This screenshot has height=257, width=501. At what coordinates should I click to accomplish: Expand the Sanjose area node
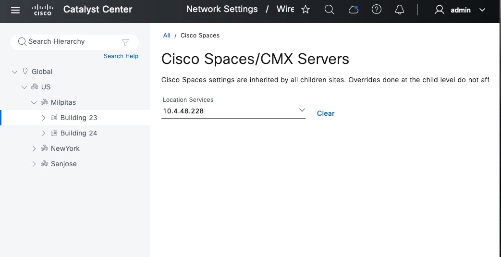pos(34,164)
